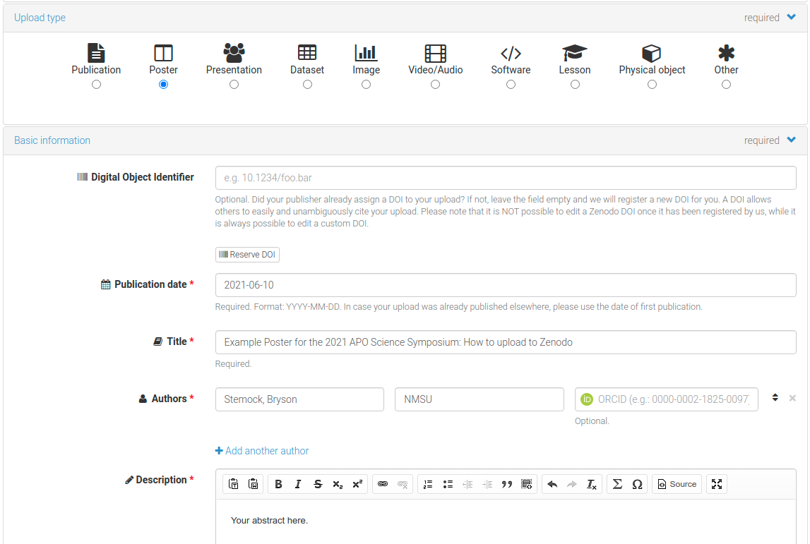Viewport: 810px width, 544px height.
Task: Select the Poster radio button
Action: [163, 85]
